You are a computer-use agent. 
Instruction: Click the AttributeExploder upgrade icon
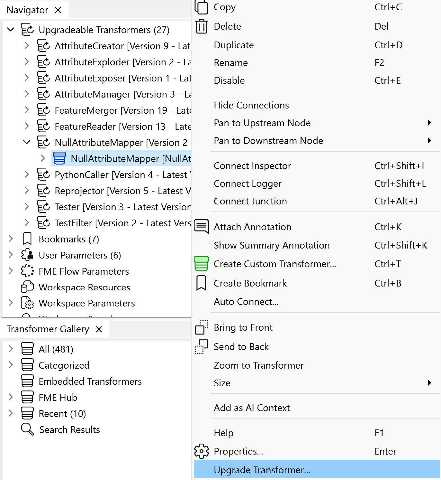43,62
